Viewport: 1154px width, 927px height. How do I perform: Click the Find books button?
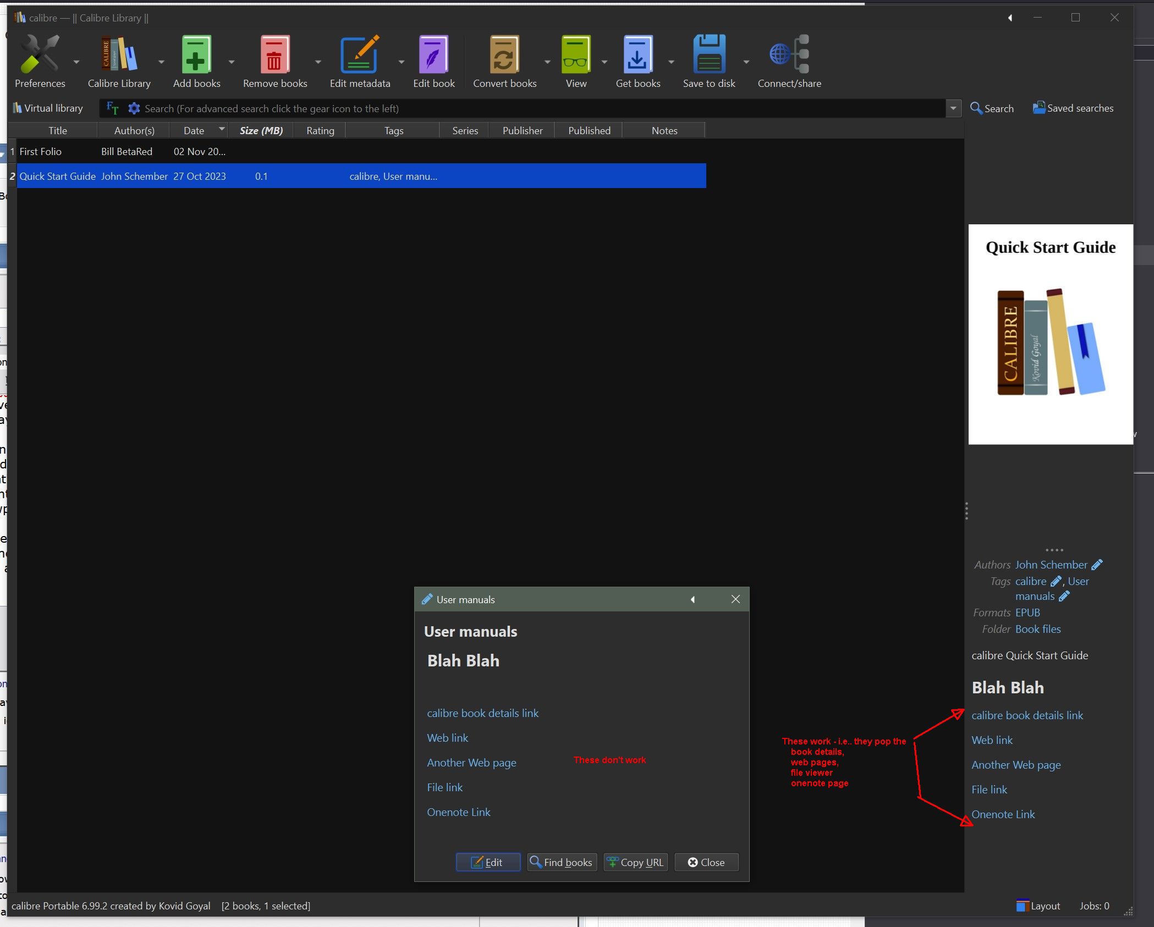tap(562, 862)
